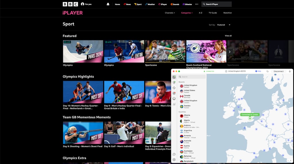This screenshot has width=294, height=164.
Task: Click the globe icon beside United Kingdom #2019
Action: click(226, 71)
